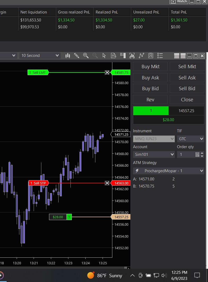Select the 1 Sell STP order flag

tap(38, 183)
